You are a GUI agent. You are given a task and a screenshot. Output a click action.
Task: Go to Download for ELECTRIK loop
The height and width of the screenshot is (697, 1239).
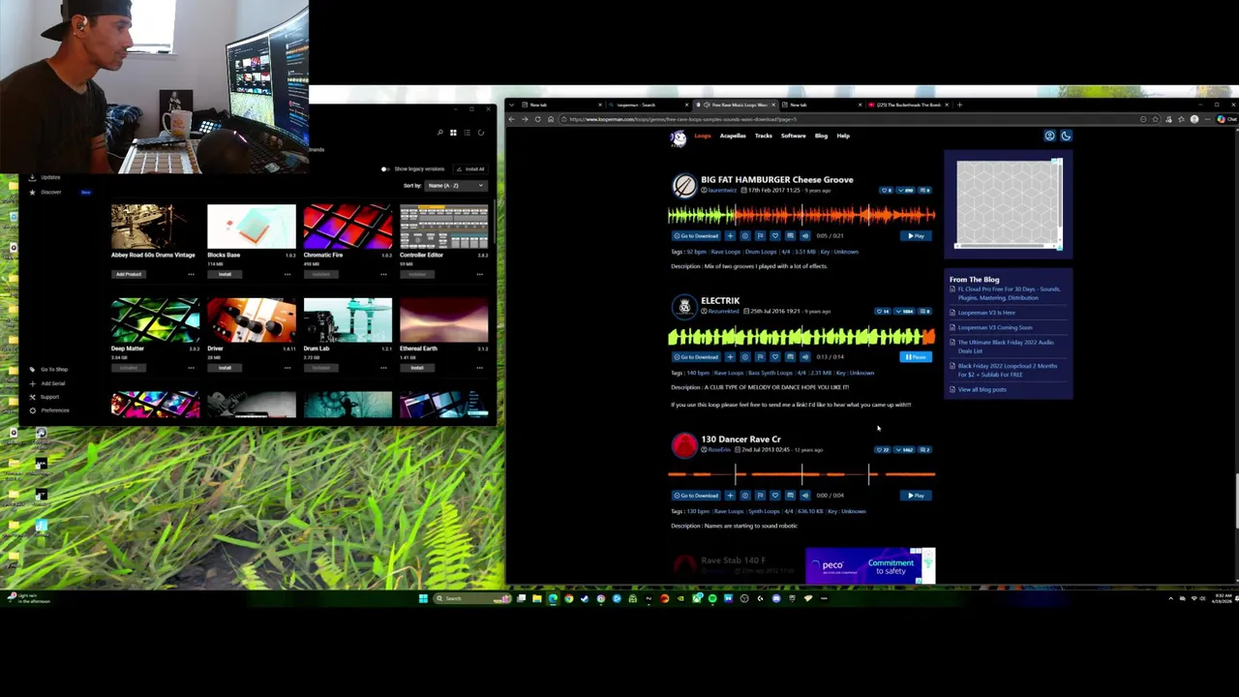click(696, 356)
